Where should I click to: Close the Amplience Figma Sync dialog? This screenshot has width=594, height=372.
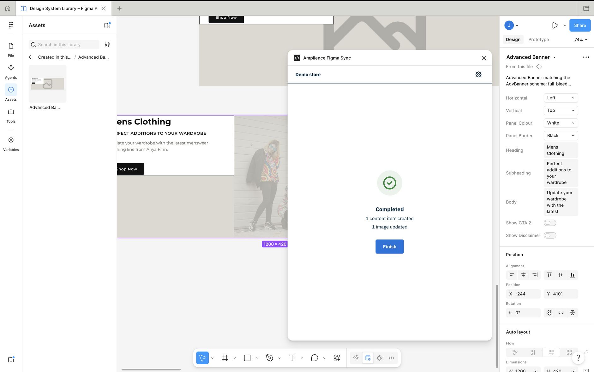(484, 58)
